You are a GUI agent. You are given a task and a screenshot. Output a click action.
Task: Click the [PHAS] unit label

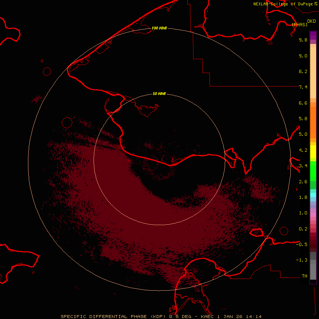click(300, 24)
